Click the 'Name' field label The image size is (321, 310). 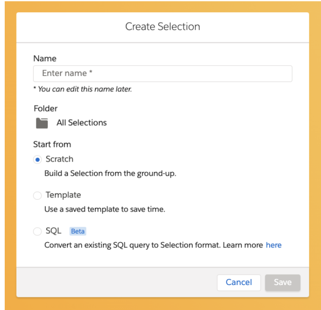point(45,58)
